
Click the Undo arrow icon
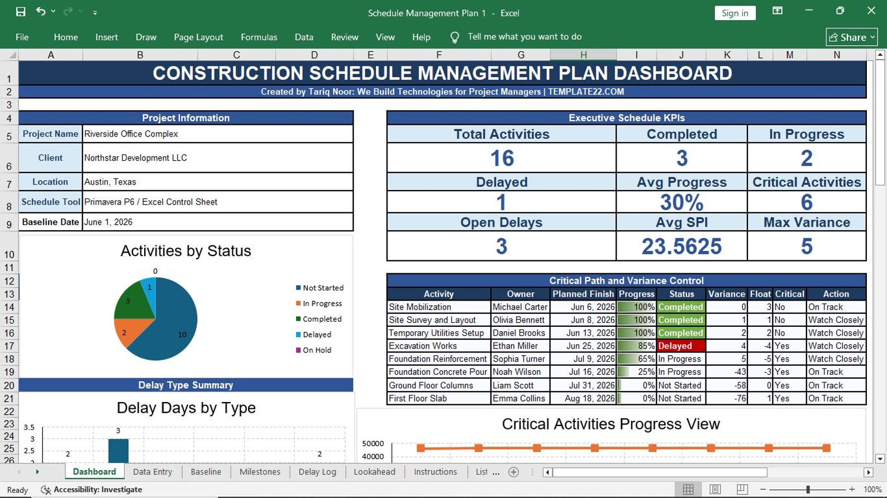[40, 12]
